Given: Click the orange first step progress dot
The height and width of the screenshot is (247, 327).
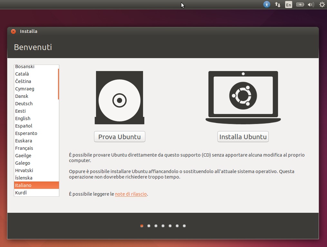Looking at the screenshot, I should tap(142, 226).
